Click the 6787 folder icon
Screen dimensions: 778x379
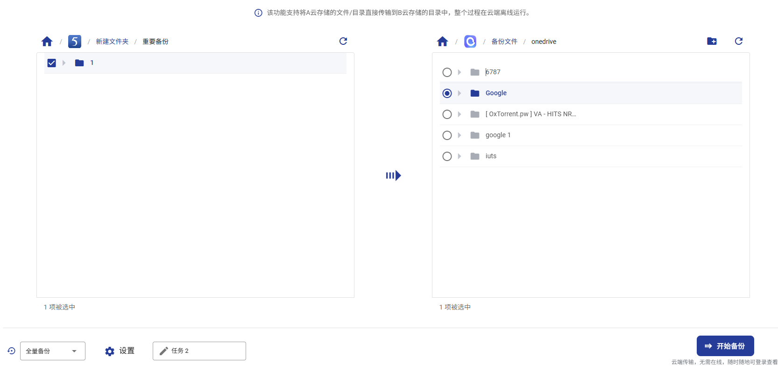click(x=475, y=72)
